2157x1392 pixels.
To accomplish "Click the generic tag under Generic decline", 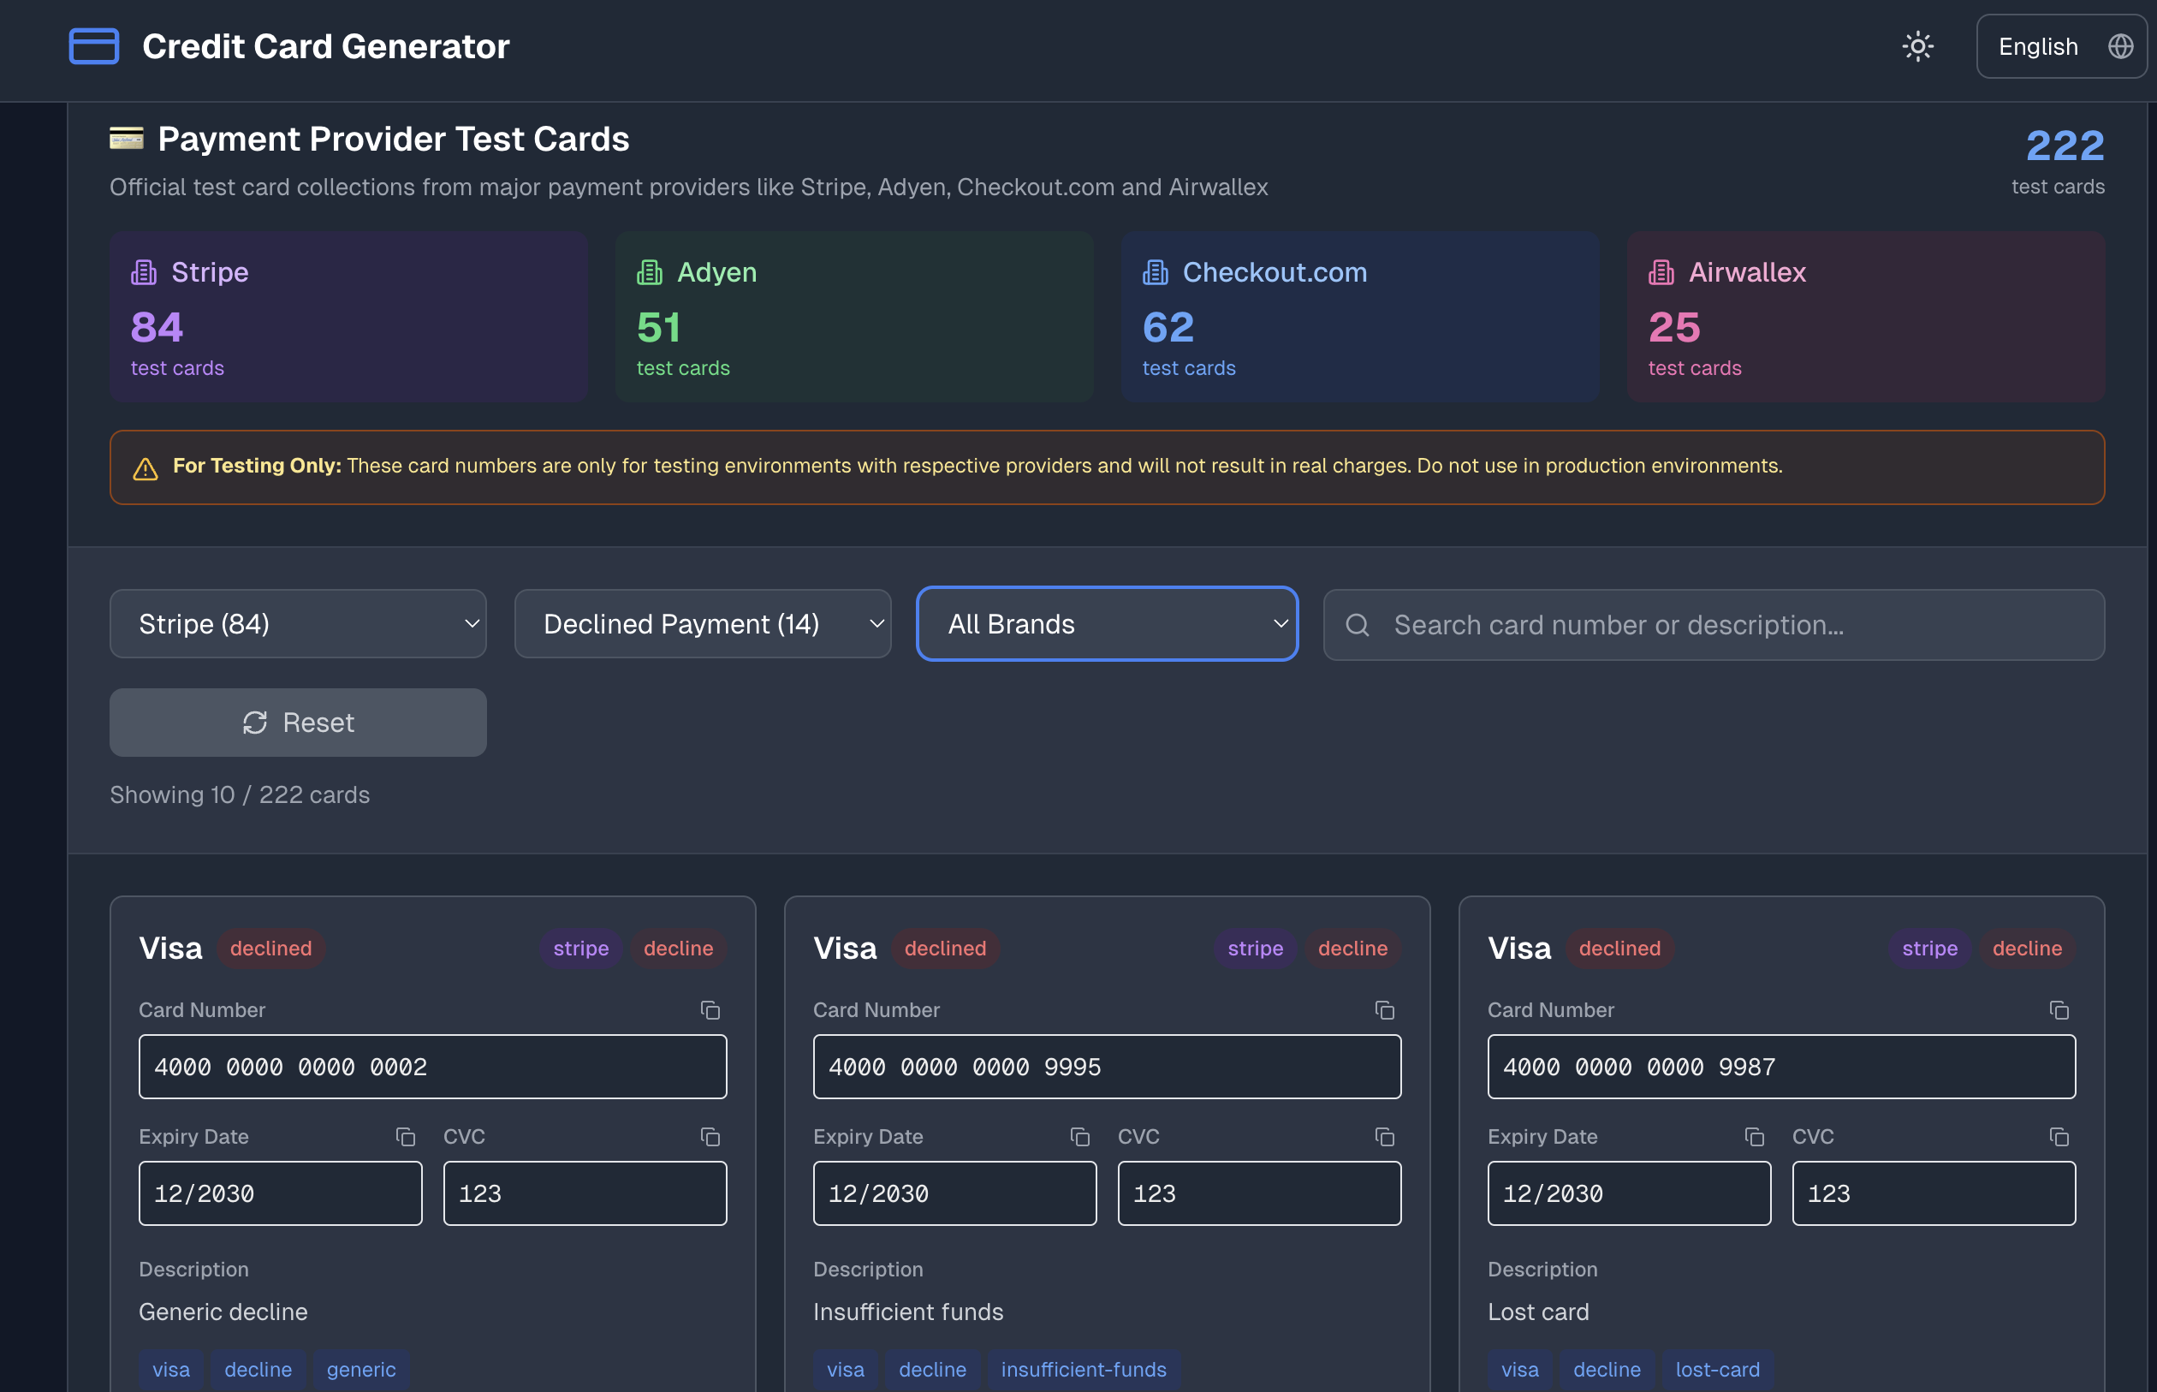I will (360, 1370).
